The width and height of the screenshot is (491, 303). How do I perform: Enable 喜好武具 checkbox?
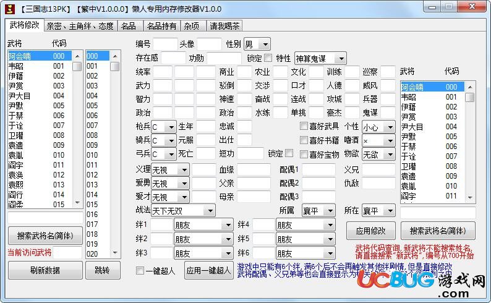point(304,126)
